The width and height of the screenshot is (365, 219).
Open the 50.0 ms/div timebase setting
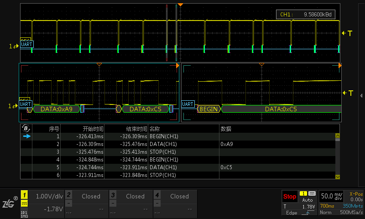[x=331, y=196]
